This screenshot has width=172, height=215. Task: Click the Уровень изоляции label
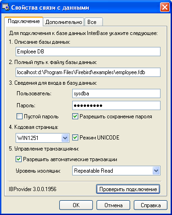tap(38, 171)
